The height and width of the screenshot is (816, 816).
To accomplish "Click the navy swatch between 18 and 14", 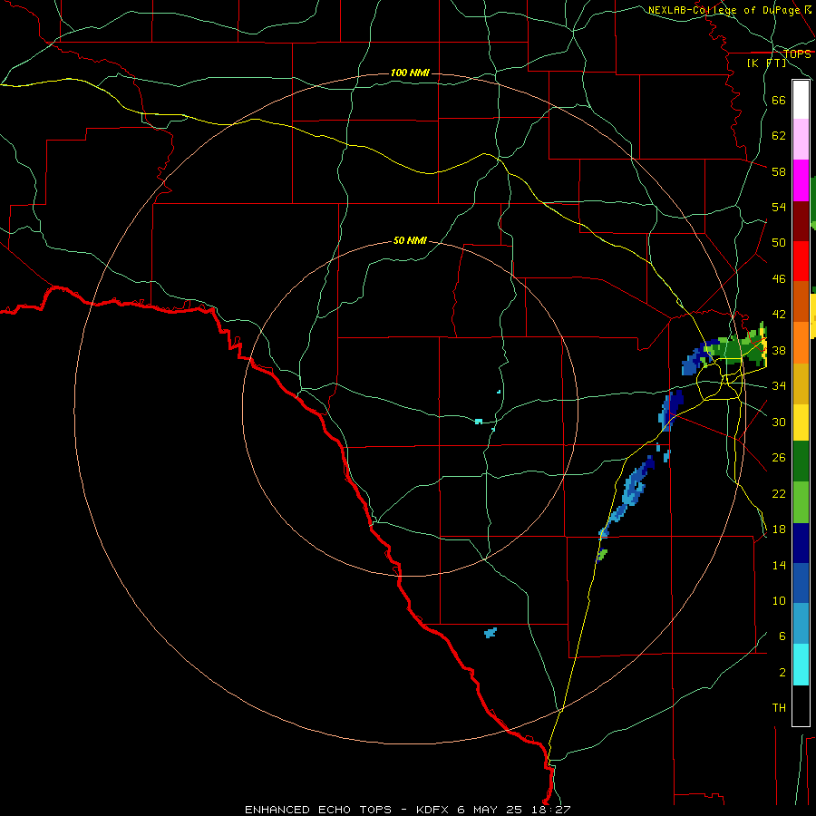I will (801, 543).
